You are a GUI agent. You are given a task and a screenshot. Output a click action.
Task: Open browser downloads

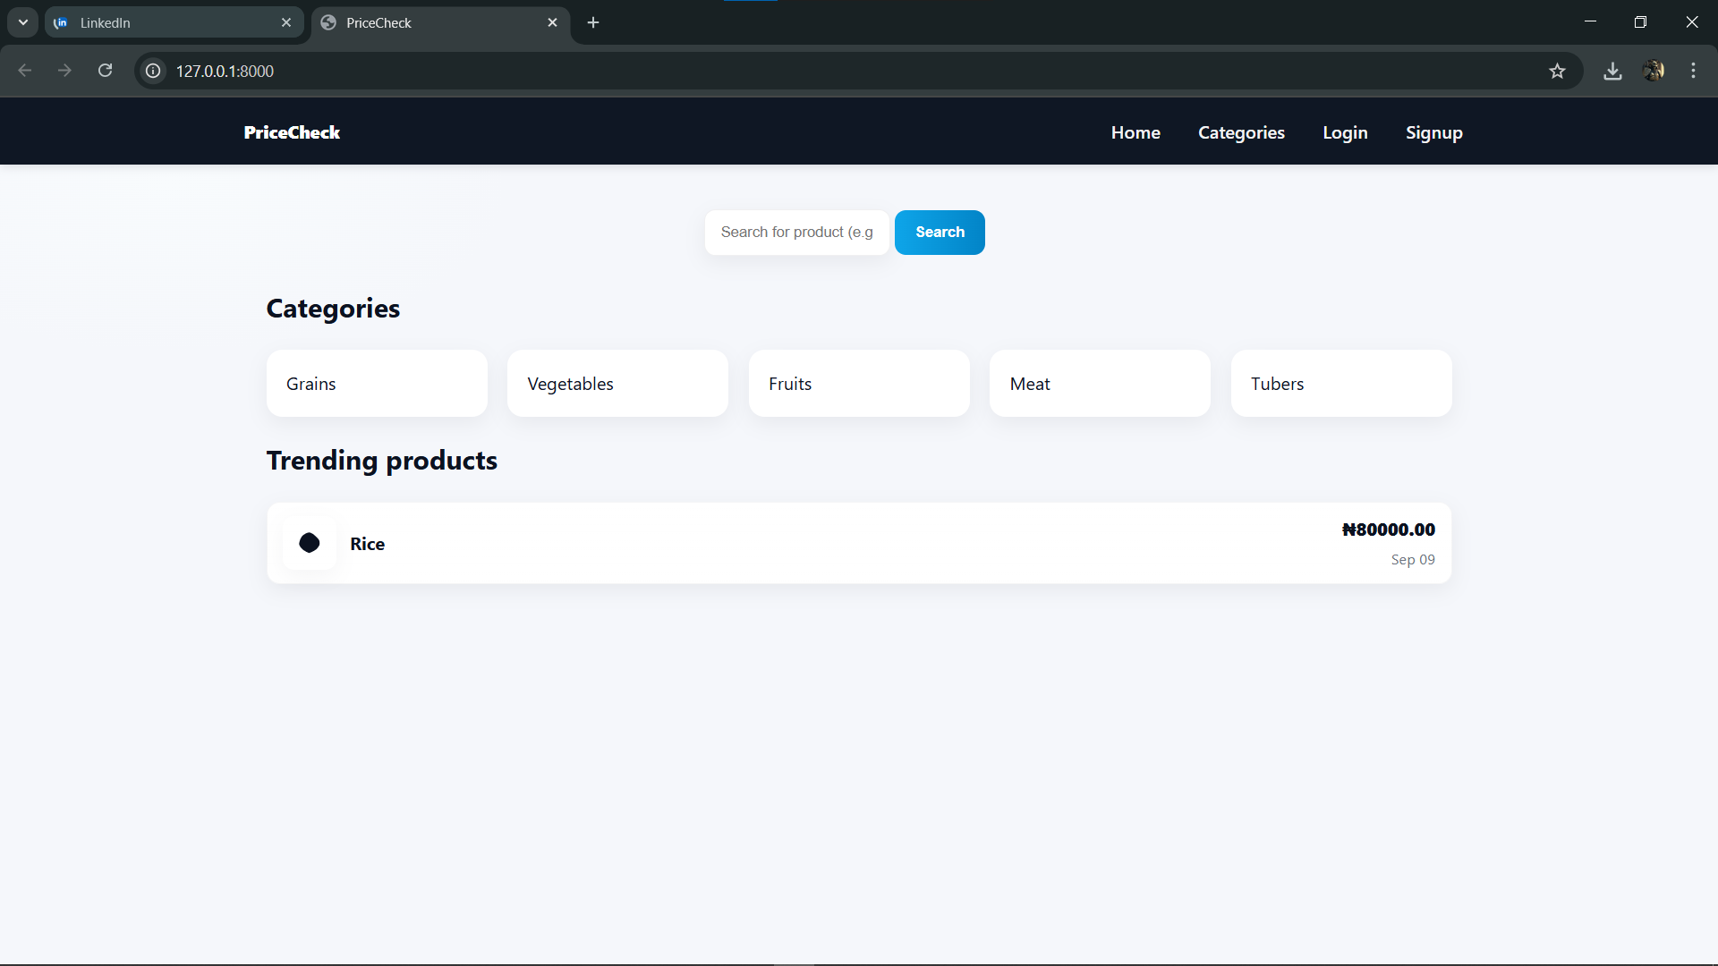coord(1612,71)
